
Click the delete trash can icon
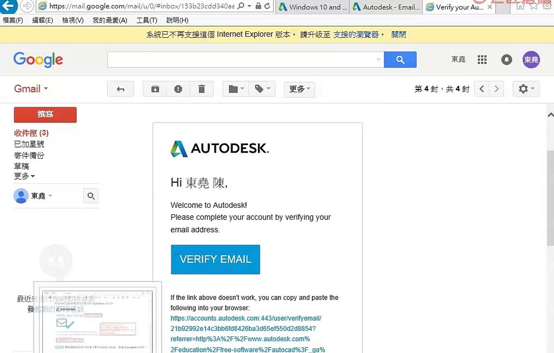[201, 89]
